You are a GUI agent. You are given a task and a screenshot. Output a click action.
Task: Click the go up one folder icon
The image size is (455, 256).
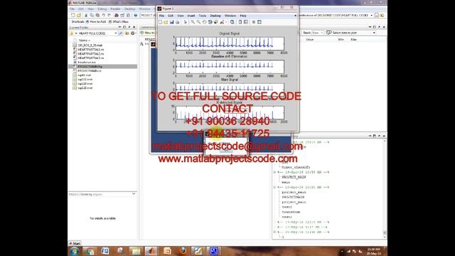point(127,33)
